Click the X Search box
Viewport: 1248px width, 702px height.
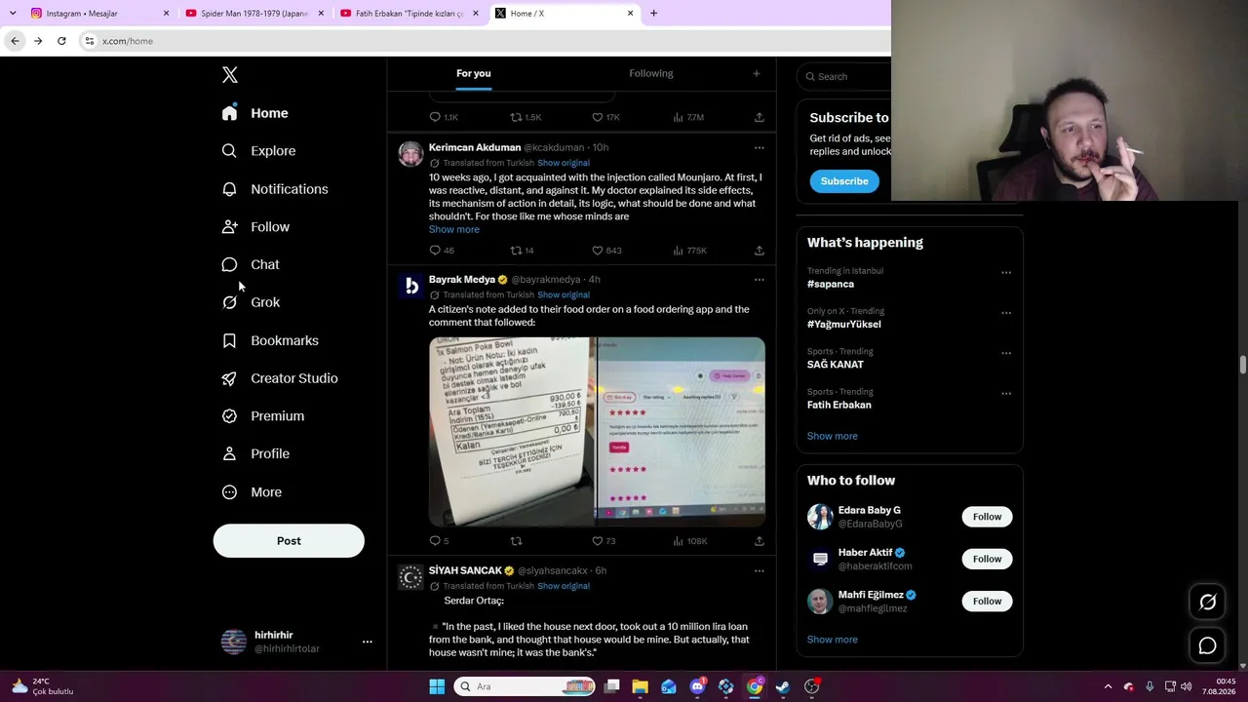844,76
